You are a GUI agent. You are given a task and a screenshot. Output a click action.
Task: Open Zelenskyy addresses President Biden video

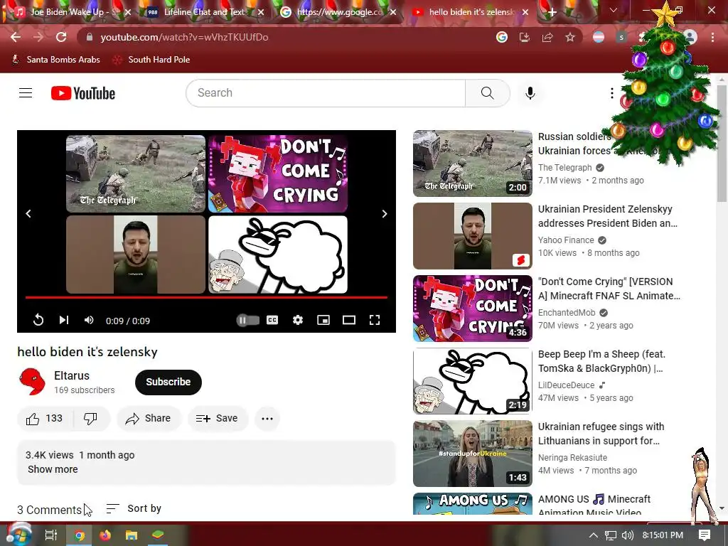tap(607, 216)
